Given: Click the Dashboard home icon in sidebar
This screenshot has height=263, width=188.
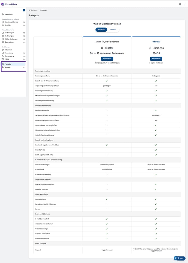Looking at the screenshot, I should [3, 14].
